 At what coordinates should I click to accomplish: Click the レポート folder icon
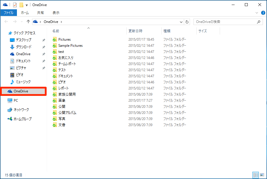click(55, 88)
